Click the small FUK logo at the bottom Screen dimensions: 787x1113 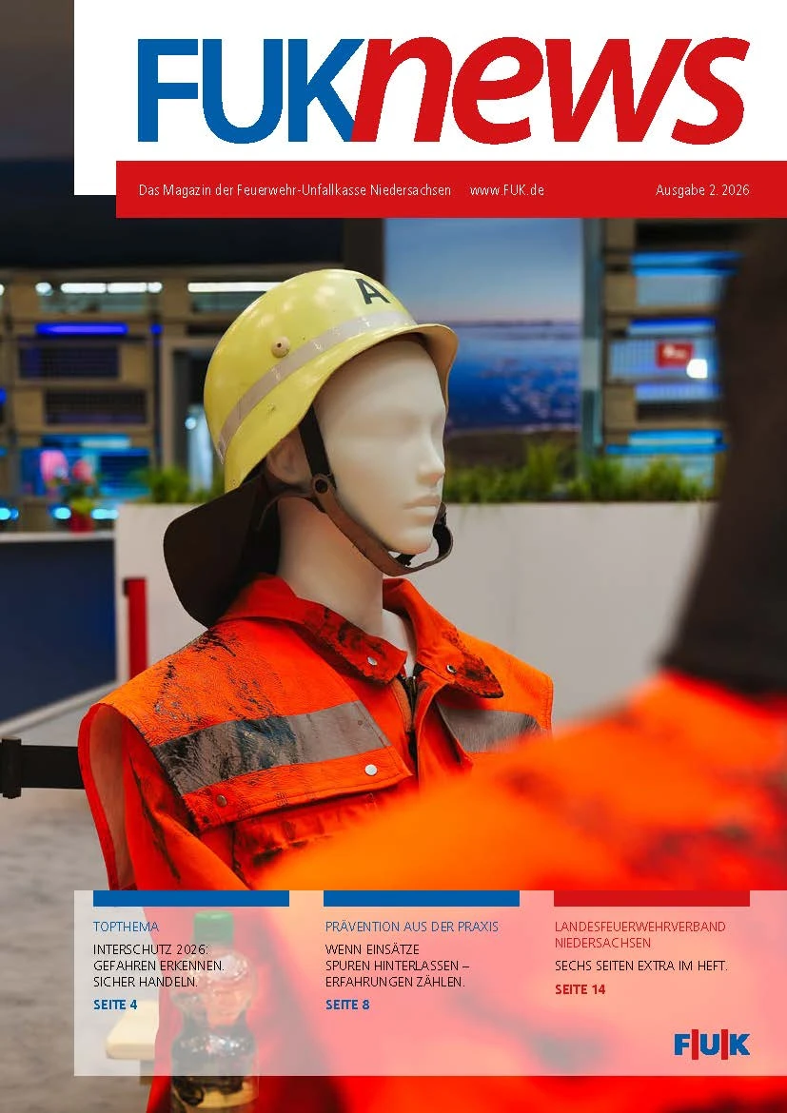(712, 1045)
